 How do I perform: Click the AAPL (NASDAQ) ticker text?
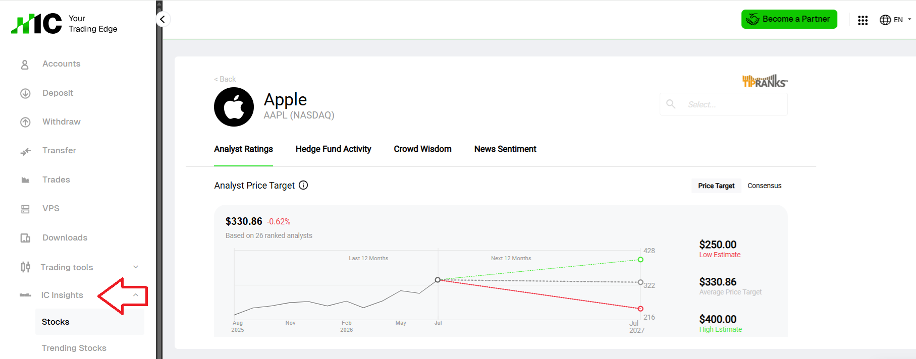coord(299,115)
